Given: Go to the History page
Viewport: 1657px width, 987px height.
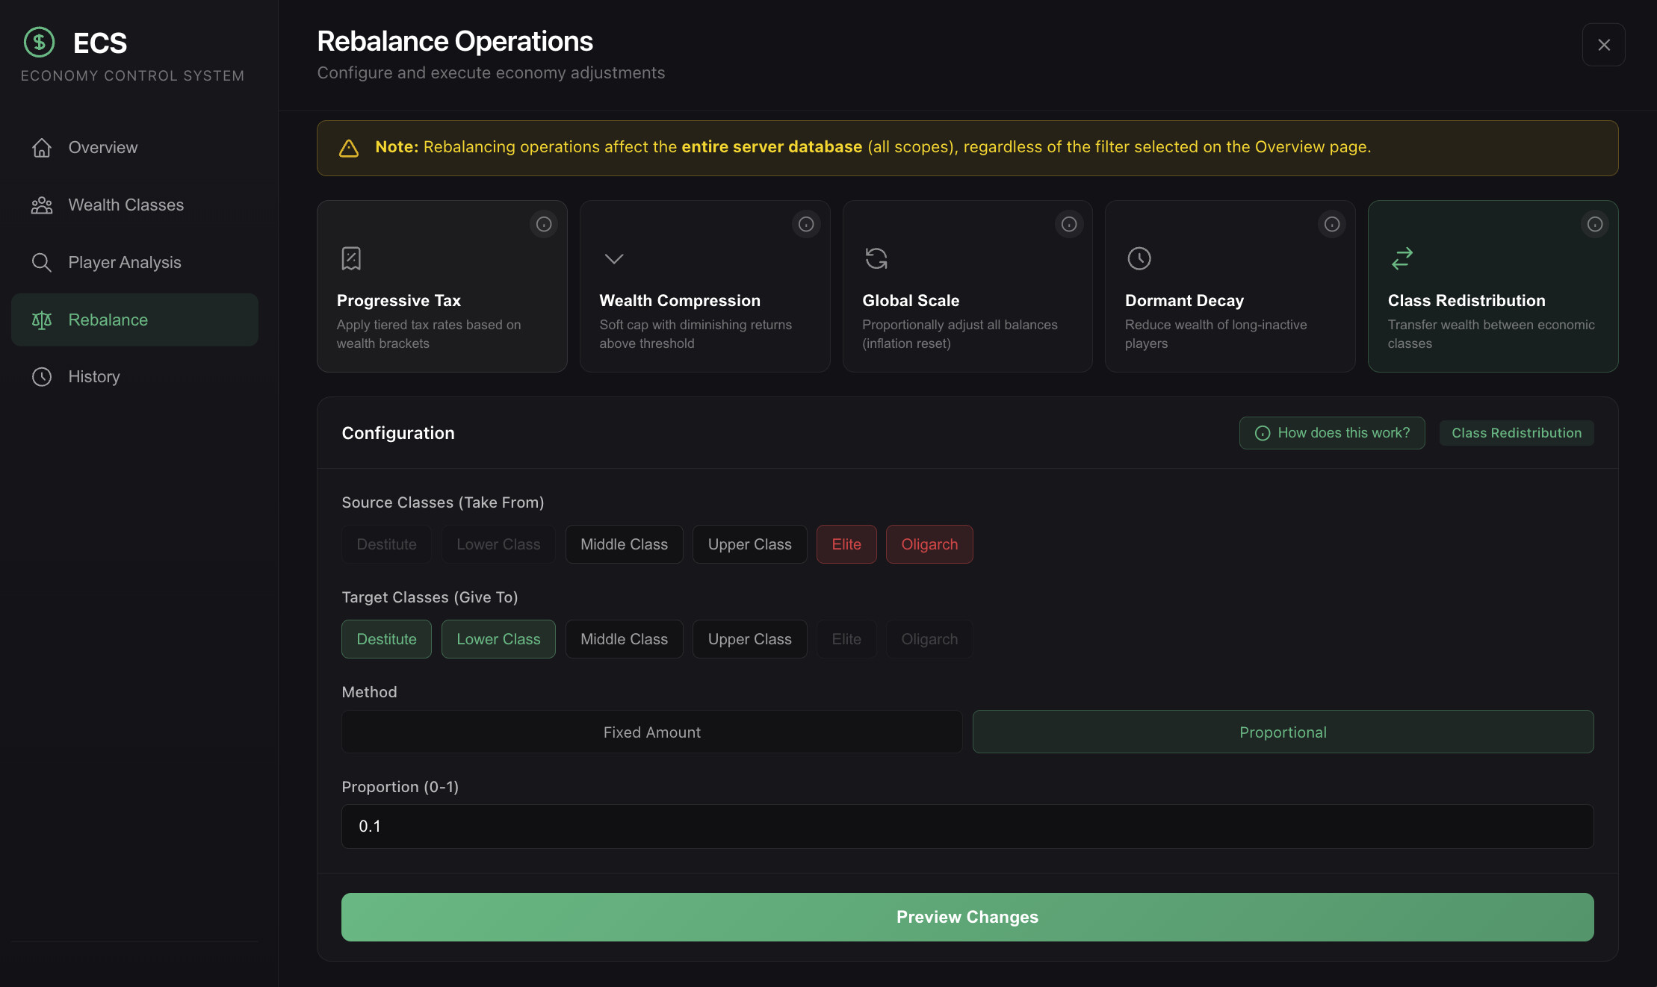Looking at the screenshot, I should (94, 376).
